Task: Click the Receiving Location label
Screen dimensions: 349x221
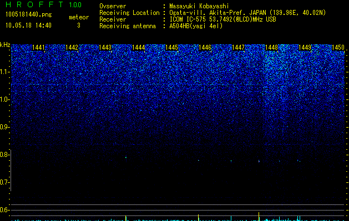Action: [x=129, y=13]
